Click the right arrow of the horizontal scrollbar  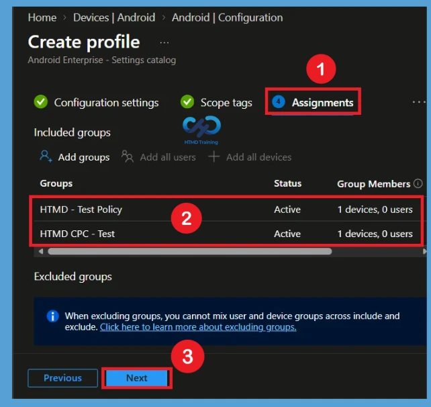click(x=424, y=251)
